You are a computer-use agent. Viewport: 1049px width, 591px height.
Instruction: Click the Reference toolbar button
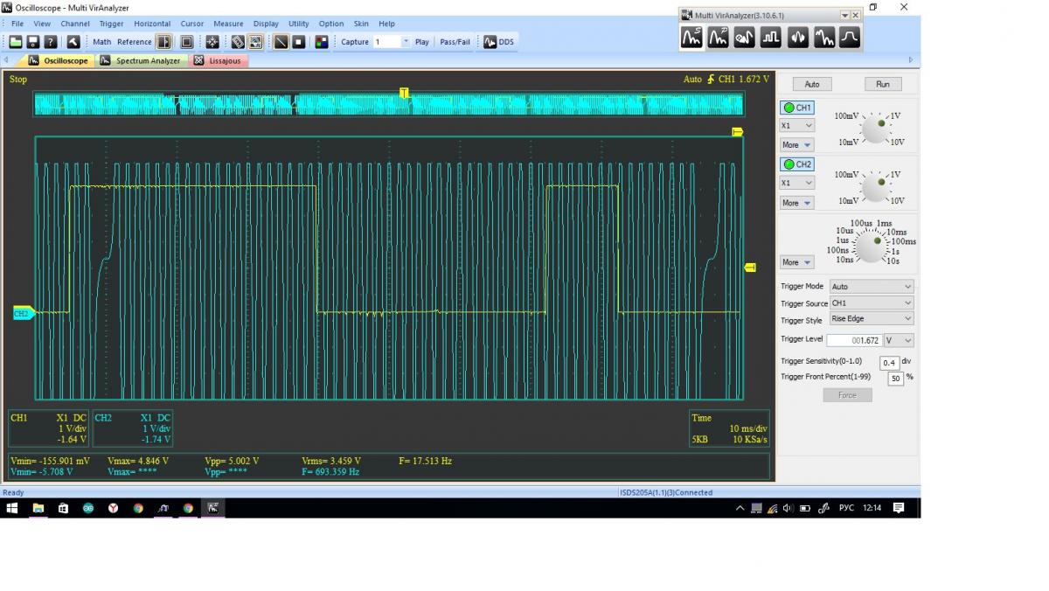[135, 41]
